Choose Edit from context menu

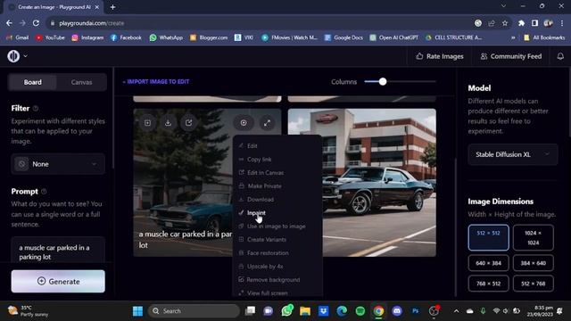pos(277,146)
